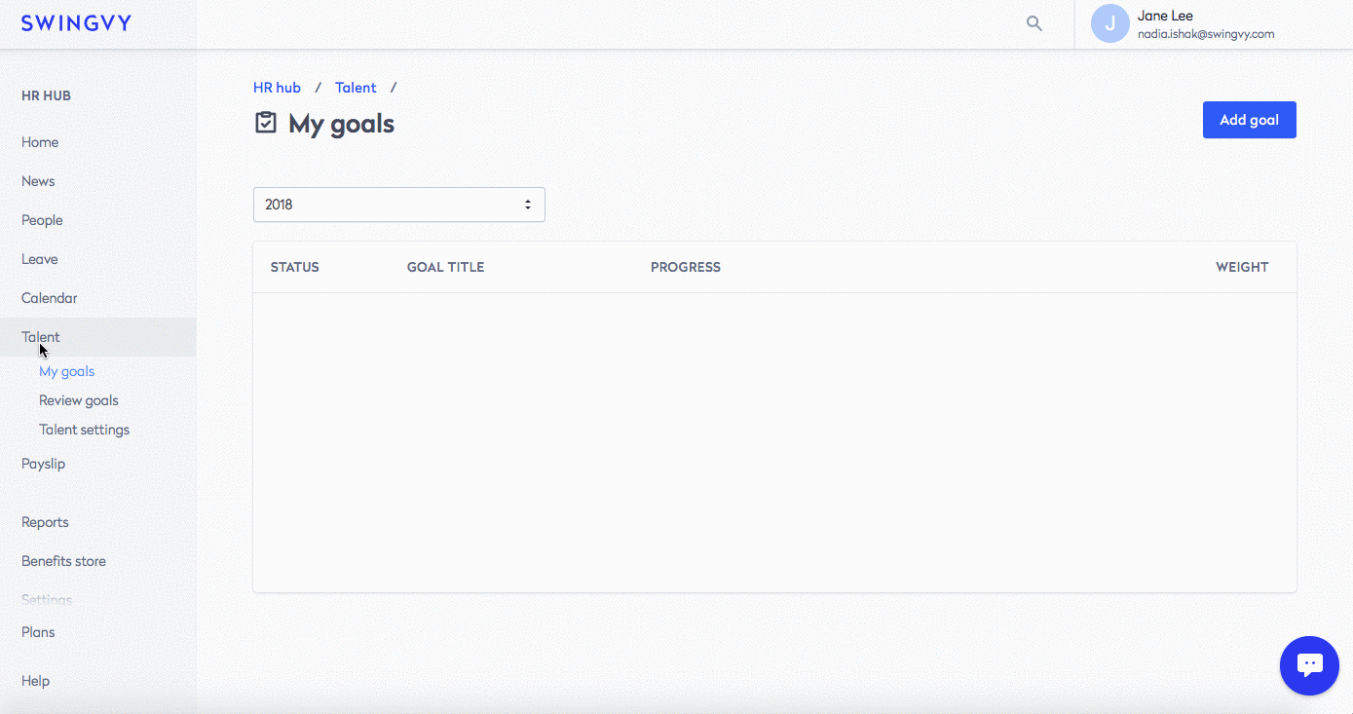Go to Leave section

(x=40, y=259)
